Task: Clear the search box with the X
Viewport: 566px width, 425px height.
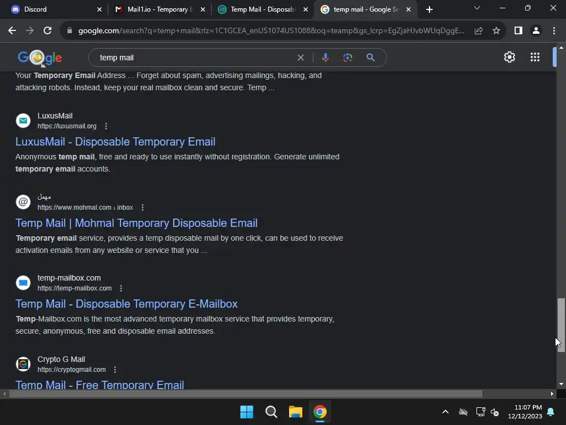Action: tap(300, 58)
